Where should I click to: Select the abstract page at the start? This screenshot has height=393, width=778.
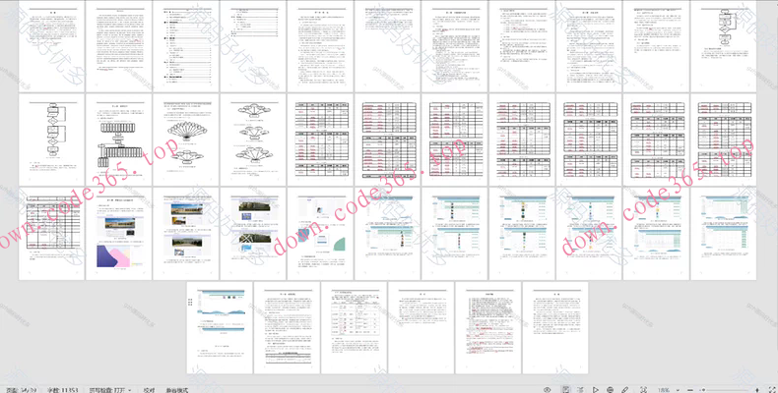[x=51, y=46]
